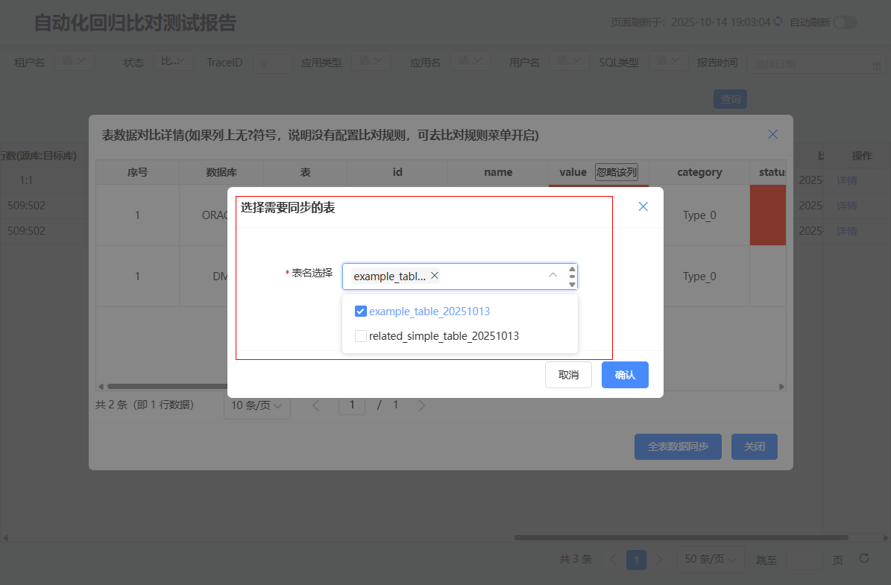Click the calendar icon in 报告时间 field
This screenshot has width=891, height=585.
pos(876,66)
